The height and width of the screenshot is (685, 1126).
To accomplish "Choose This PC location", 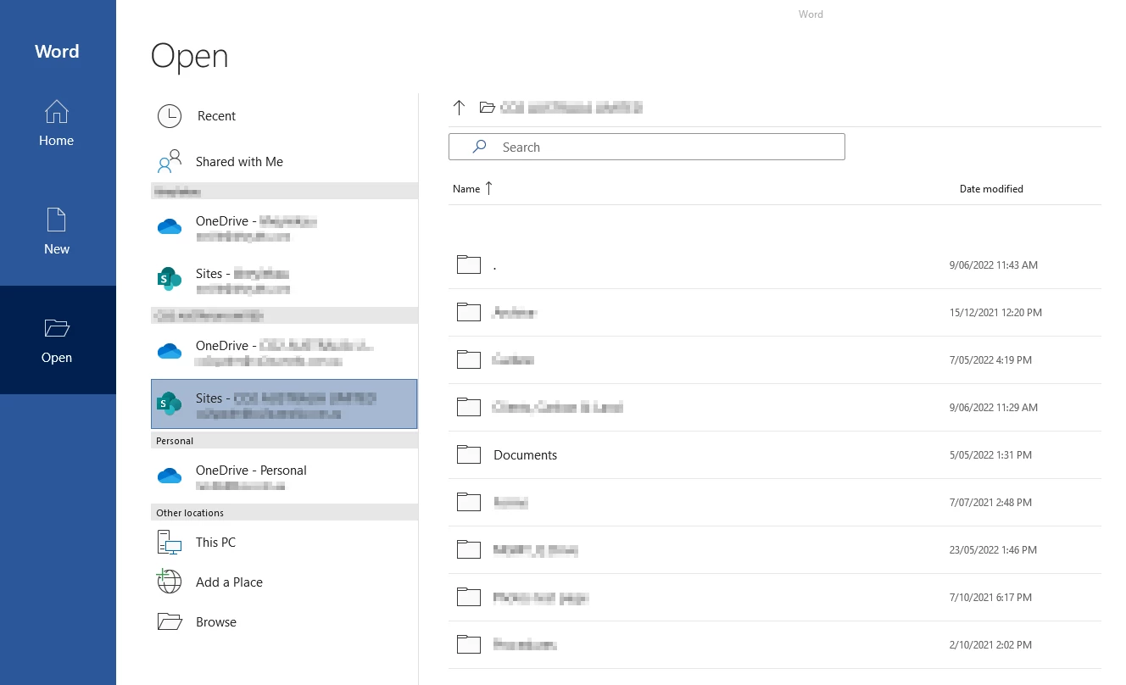I will (x=284, y=543).
